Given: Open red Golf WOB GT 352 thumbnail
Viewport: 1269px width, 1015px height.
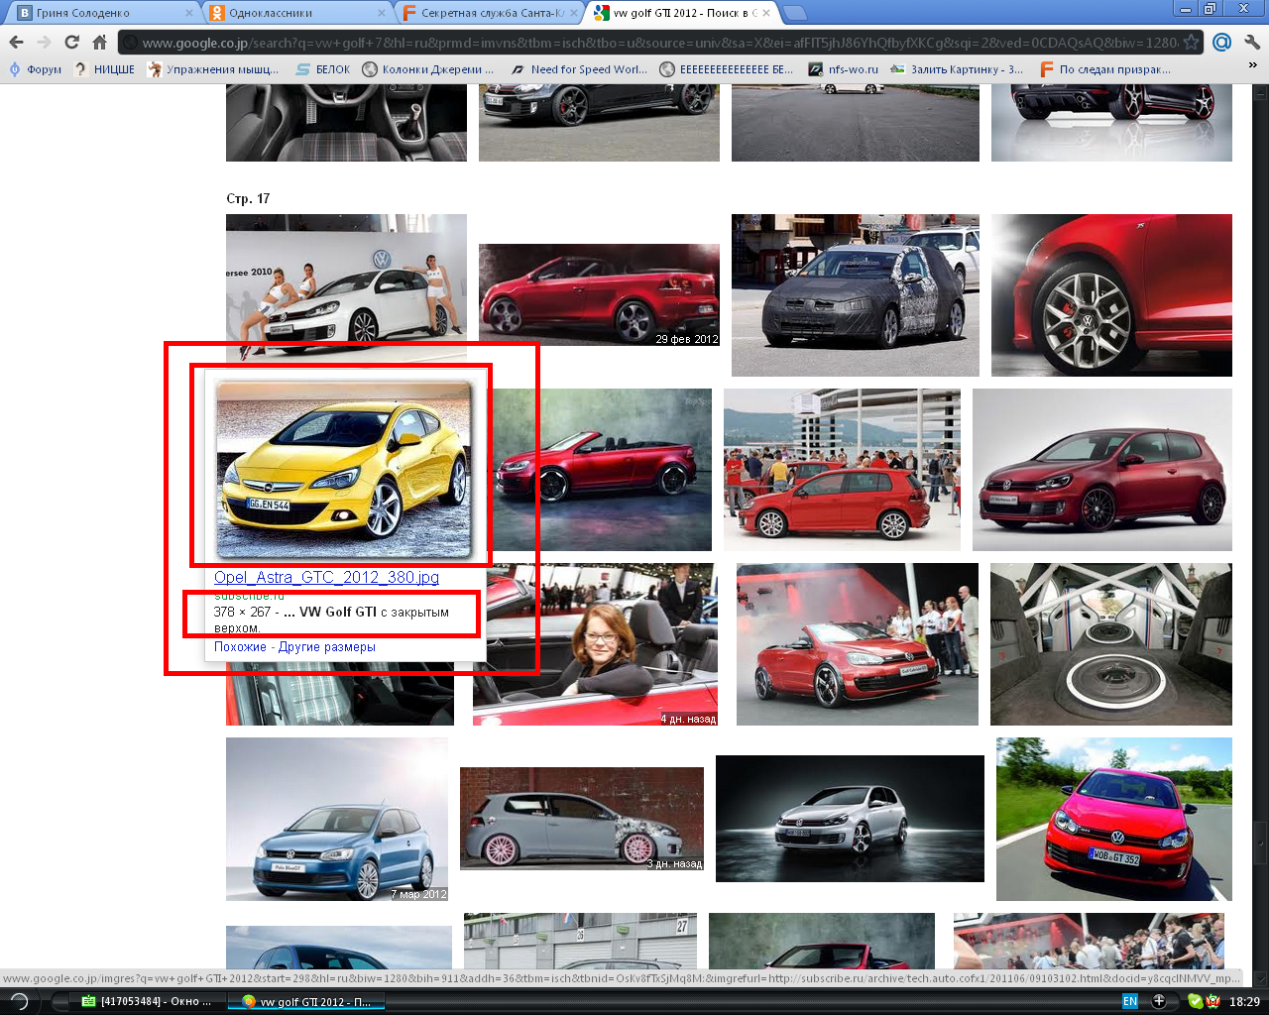Looking at the screenshot, I should tap(1114, 819).
